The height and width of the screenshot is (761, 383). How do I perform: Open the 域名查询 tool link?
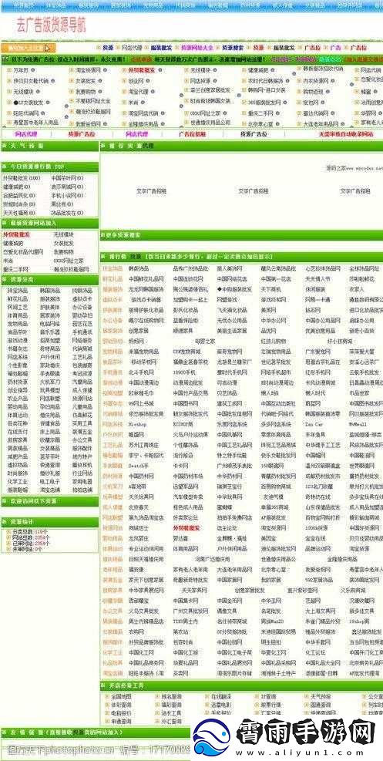click(172, 696)
